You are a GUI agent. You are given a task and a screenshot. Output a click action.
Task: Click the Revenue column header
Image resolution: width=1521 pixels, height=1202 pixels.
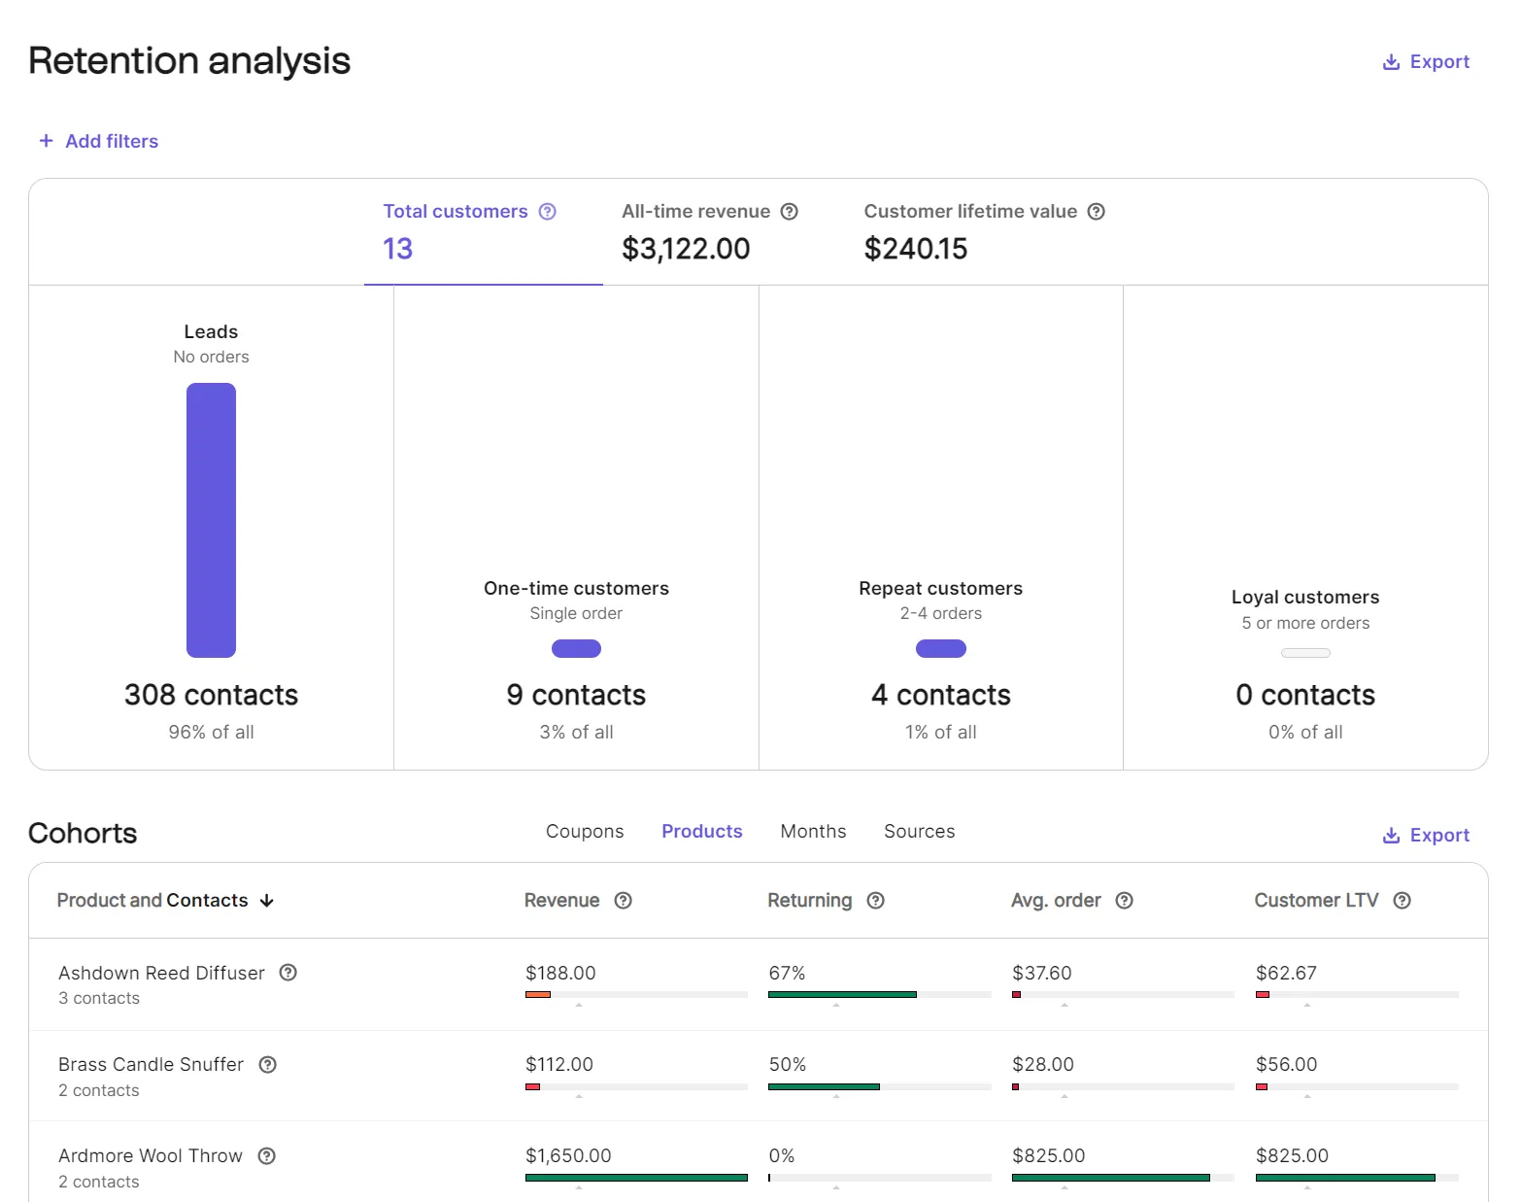tap(561, 901)
